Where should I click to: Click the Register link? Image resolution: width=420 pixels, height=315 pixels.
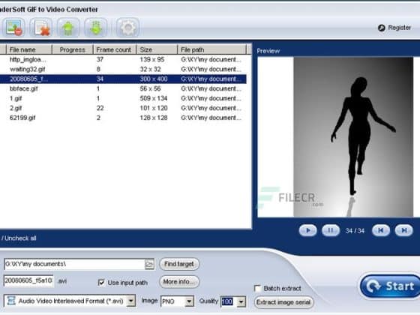(399, 28)
